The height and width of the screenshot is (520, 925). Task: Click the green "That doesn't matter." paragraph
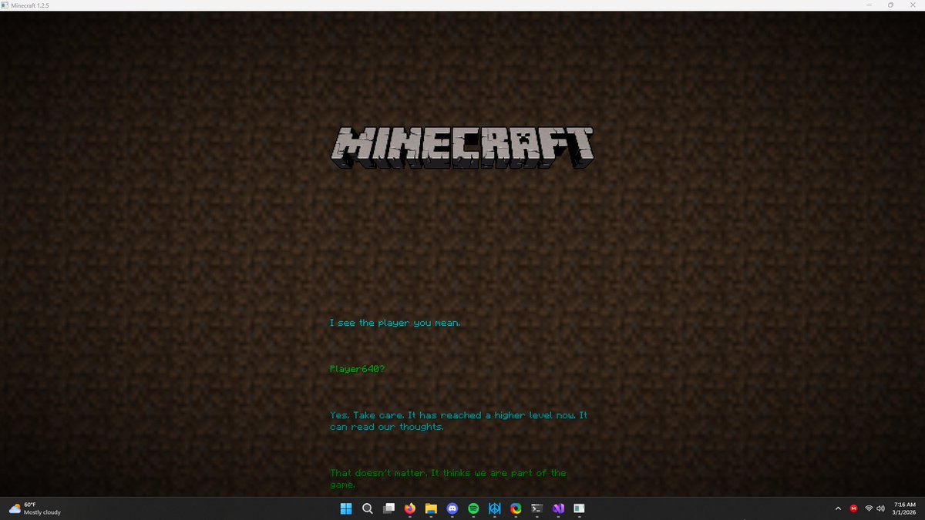coord(448,478)
